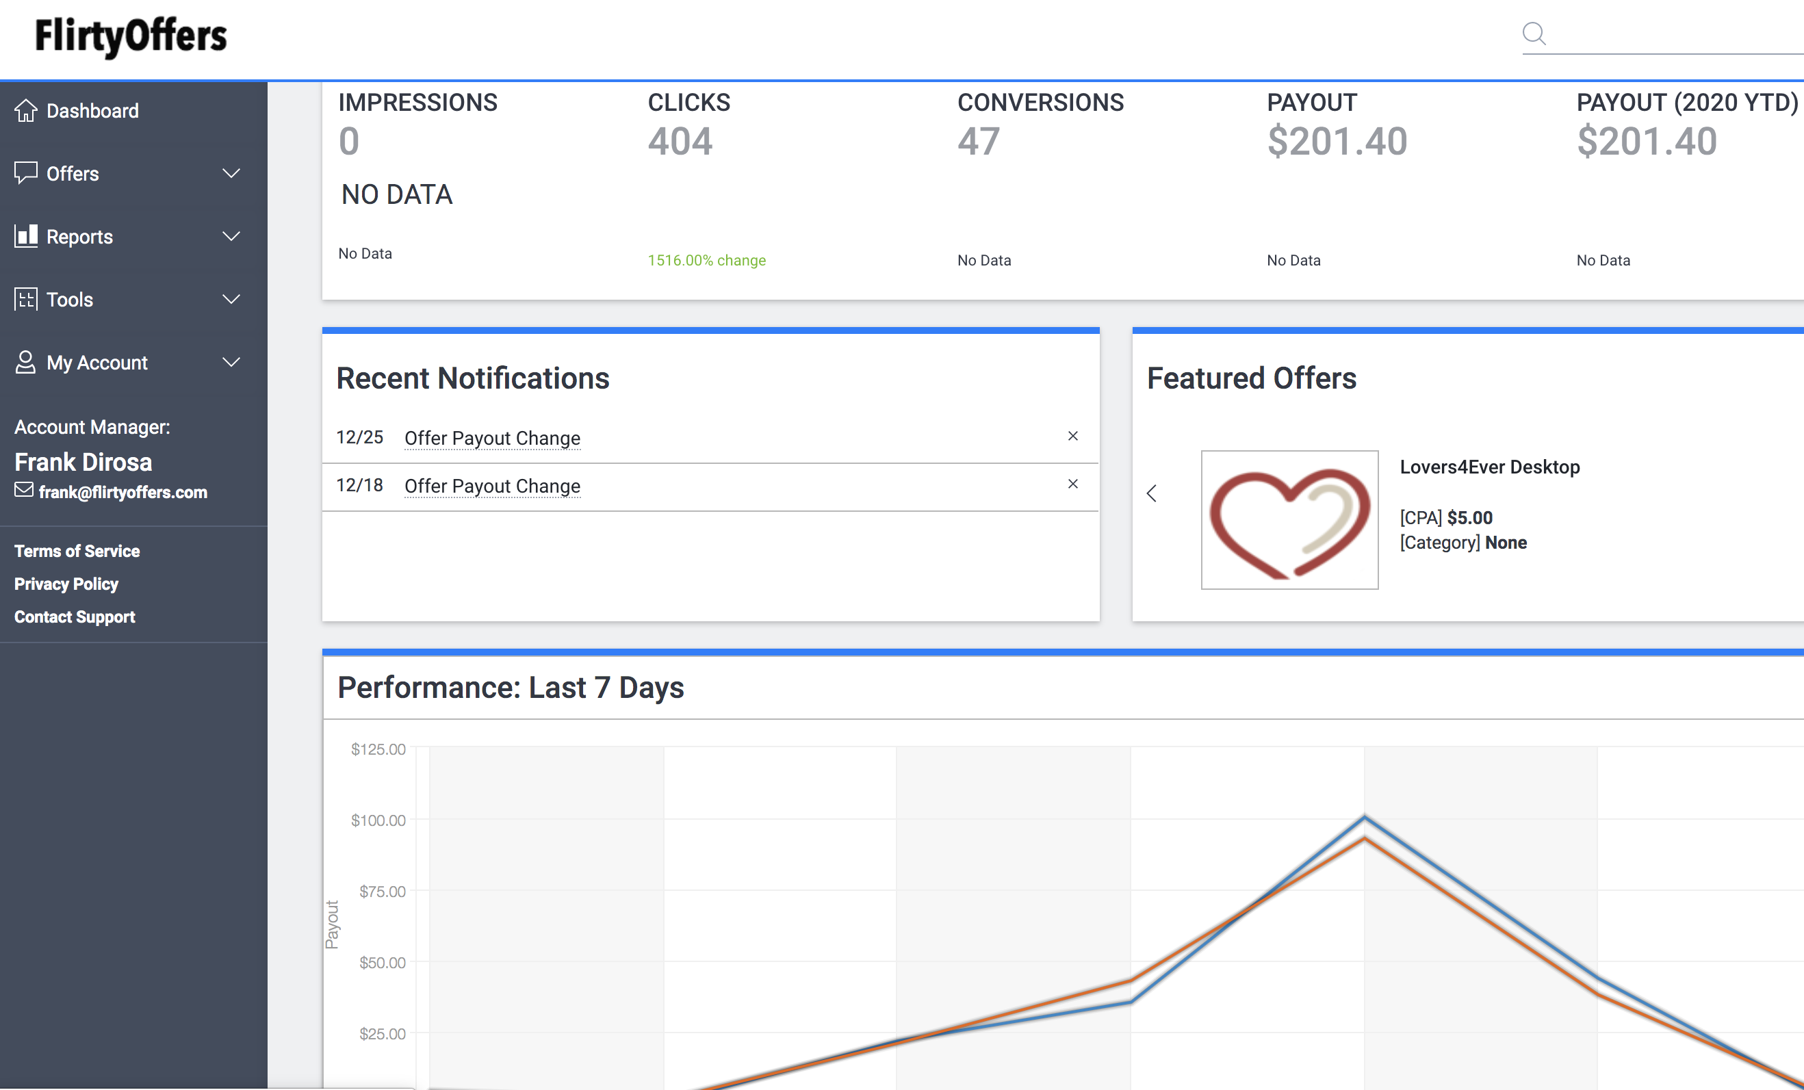Open the 12/18 Offer Payout Change link
Screen dimensions: 1804x1090
(x=492, y=485)
